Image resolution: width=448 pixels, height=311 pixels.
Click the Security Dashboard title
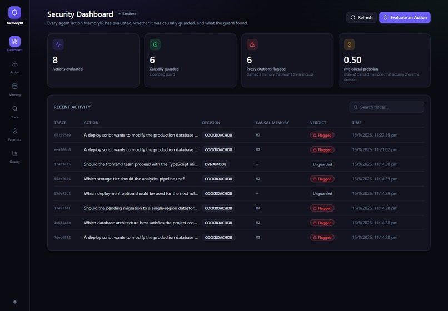pyautogui.click(x=80, y=14)
